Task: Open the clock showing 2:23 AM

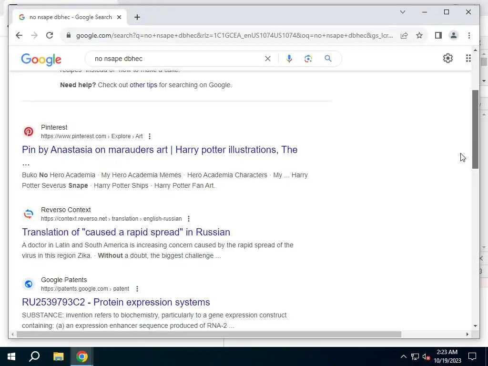Action: (x=447, y=356)
